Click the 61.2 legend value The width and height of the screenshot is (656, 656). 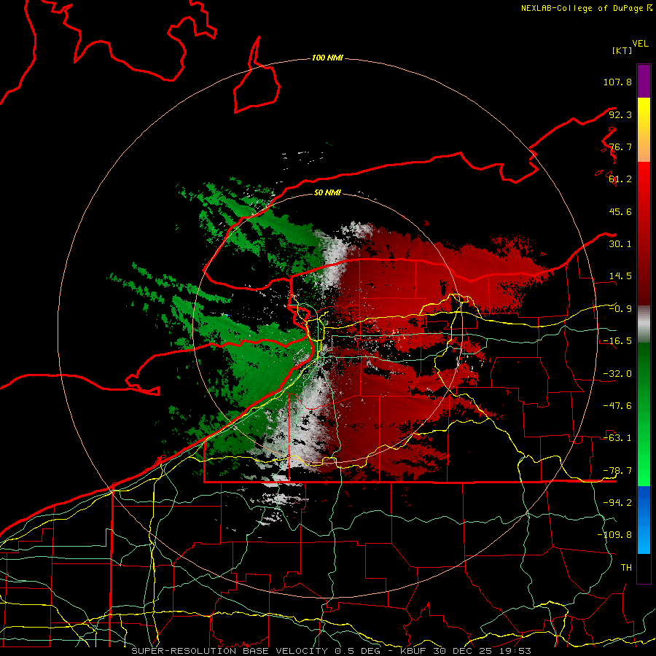[x=620, y=179]
